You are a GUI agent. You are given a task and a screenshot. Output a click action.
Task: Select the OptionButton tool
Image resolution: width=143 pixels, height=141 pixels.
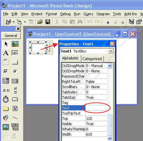15,72
